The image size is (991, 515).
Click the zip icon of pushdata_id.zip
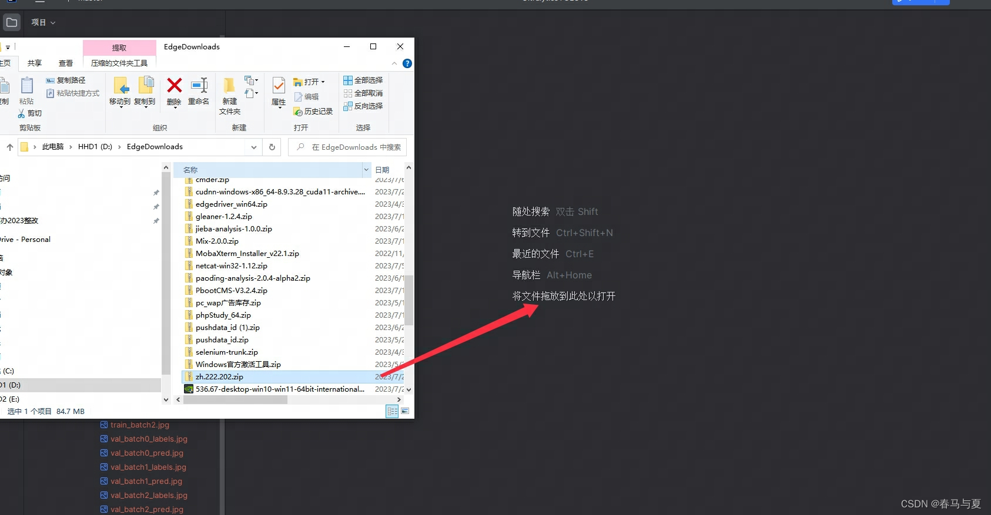tap(189, 340)
